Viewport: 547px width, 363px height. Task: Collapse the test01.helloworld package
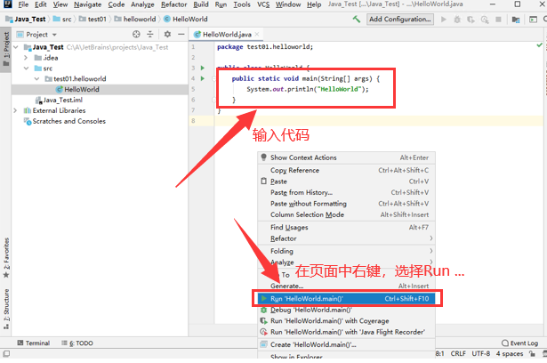pyautogui.click(x=37, y=78)
